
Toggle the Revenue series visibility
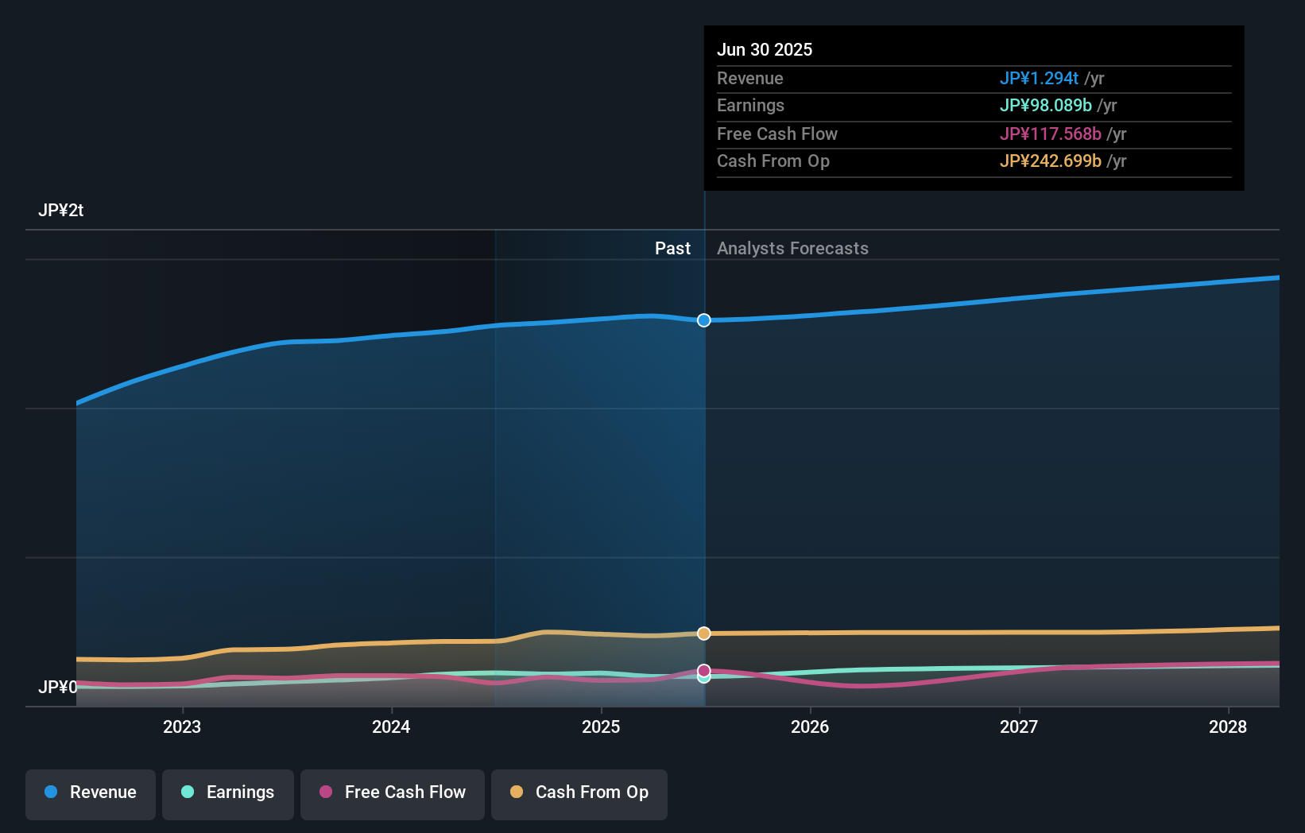point(90,794)
